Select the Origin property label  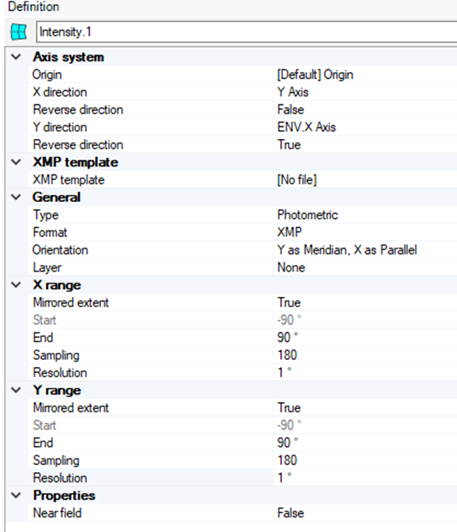[47, 75]
